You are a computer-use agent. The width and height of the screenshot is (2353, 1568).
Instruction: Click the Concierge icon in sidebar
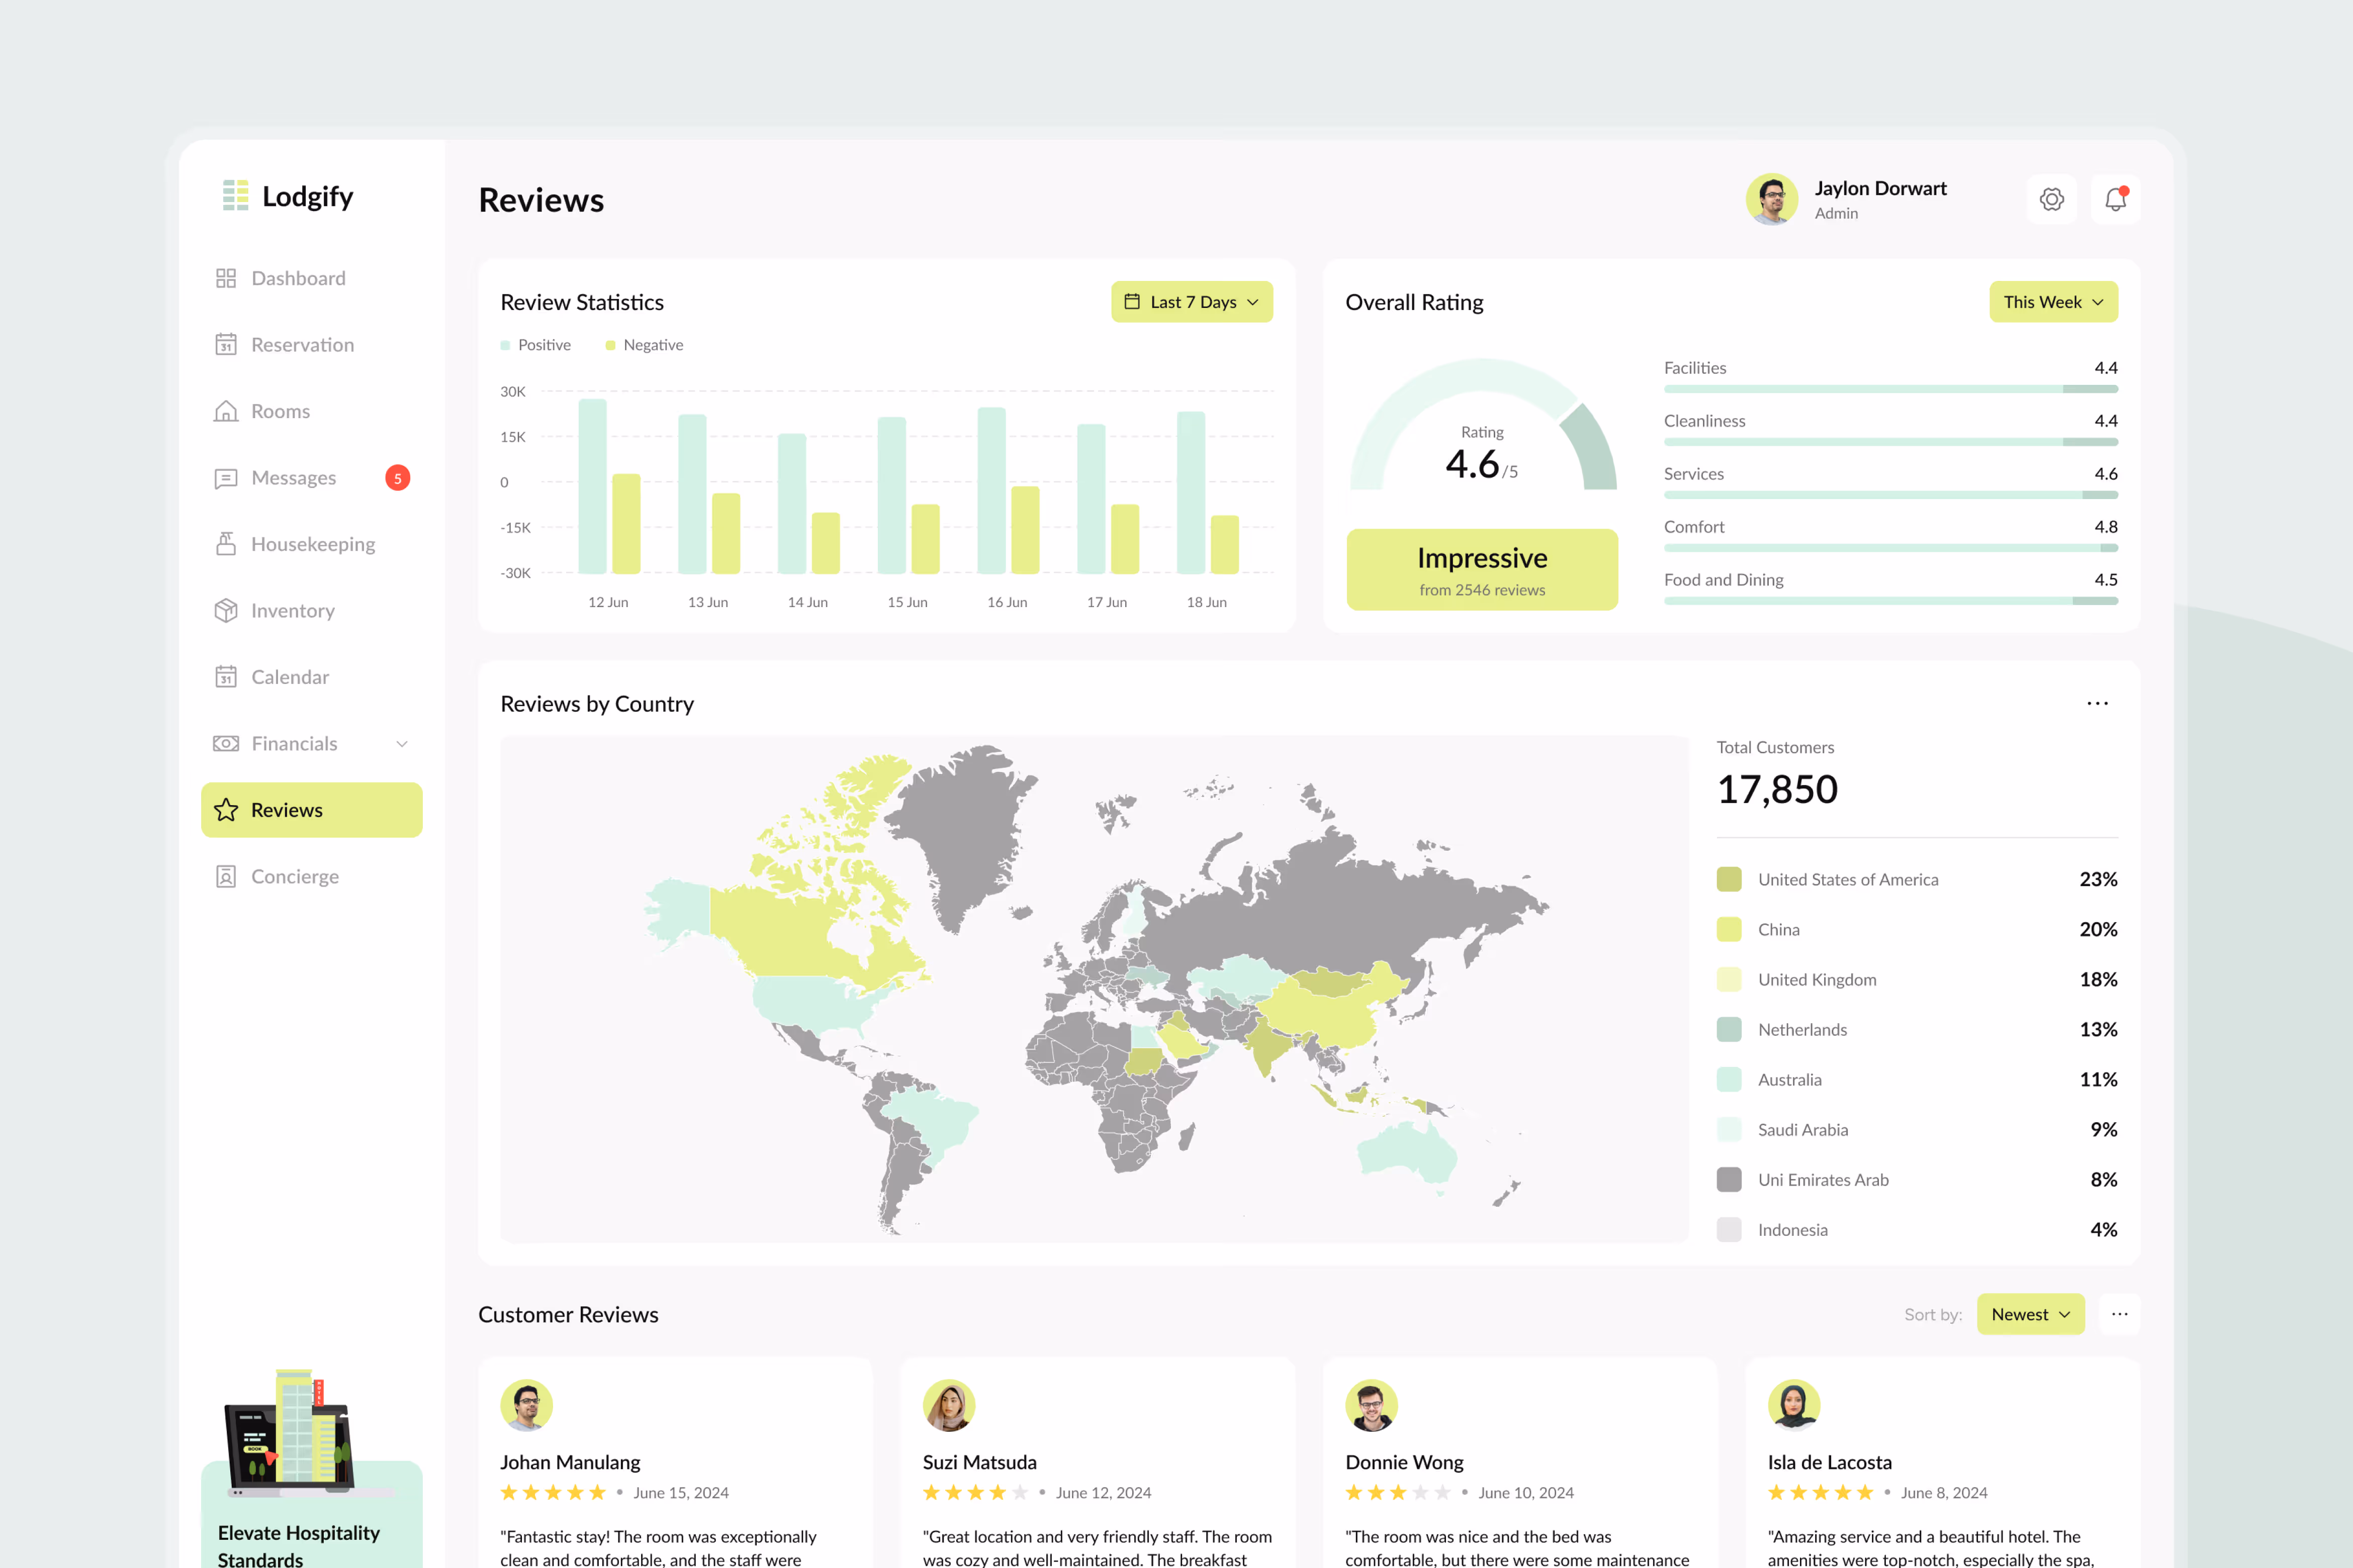[x=226, y=876]
